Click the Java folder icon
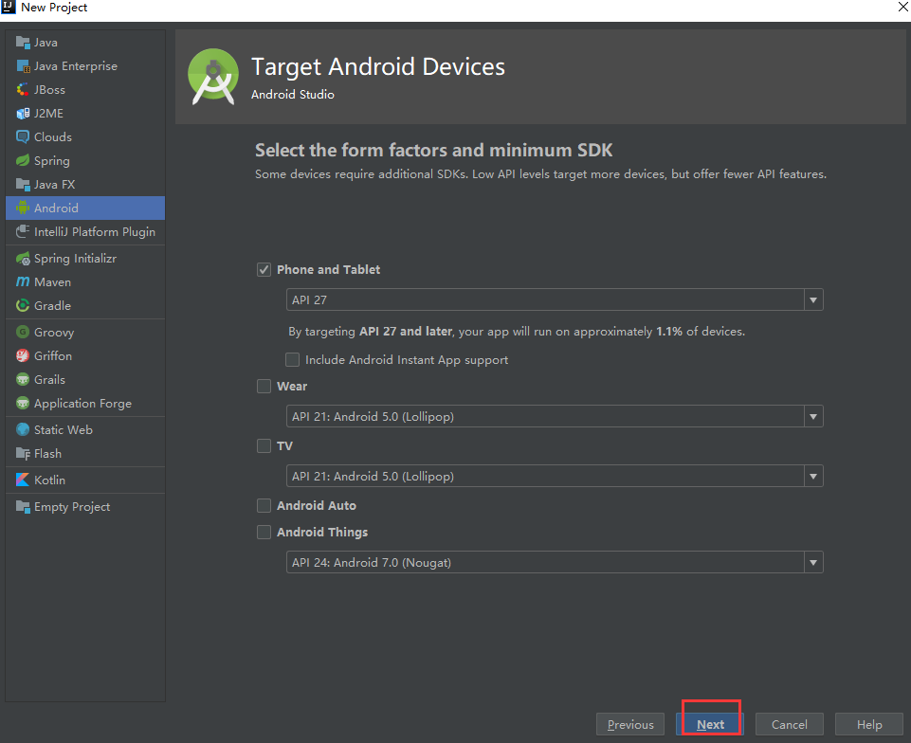Screen dimensions: 911x743 click(x=23, y=43)
